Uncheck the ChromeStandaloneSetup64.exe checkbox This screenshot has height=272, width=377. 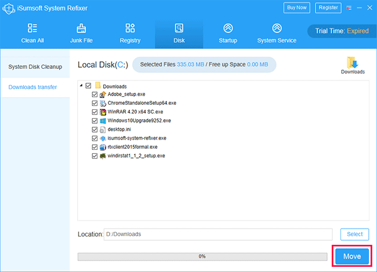click(95, 103)
